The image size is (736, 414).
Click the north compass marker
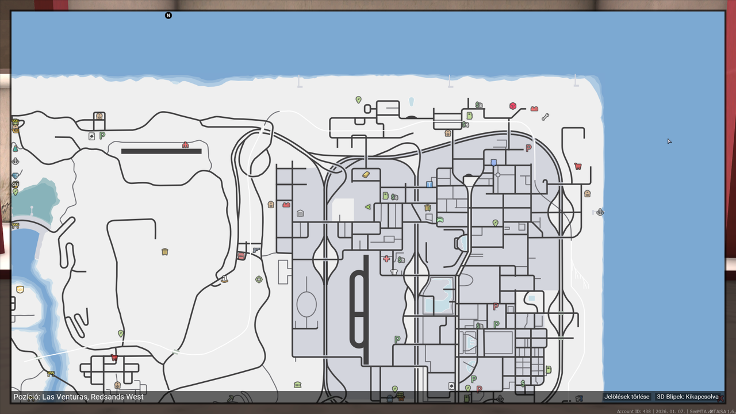pos(168,16)
